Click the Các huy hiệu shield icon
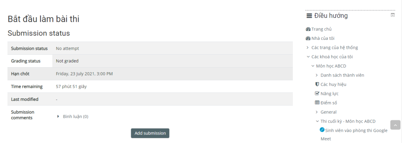 point(317,84)
